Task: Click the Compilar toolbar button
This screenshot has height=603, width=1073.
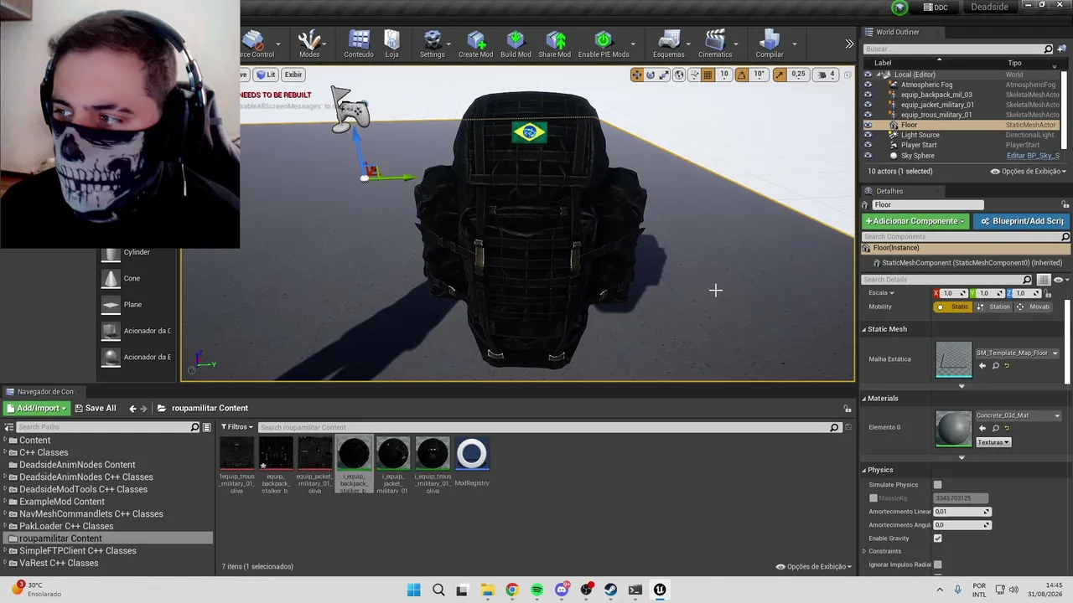Action: point(770,44)
